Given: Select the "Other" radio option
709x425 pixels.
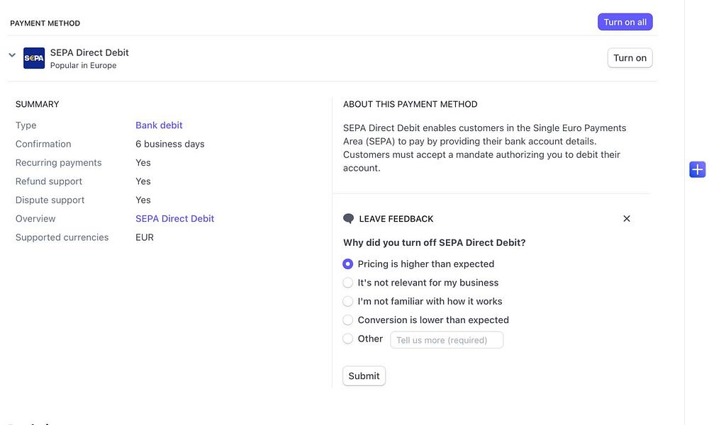Looking at the screenshot, I should click(348, 339).
